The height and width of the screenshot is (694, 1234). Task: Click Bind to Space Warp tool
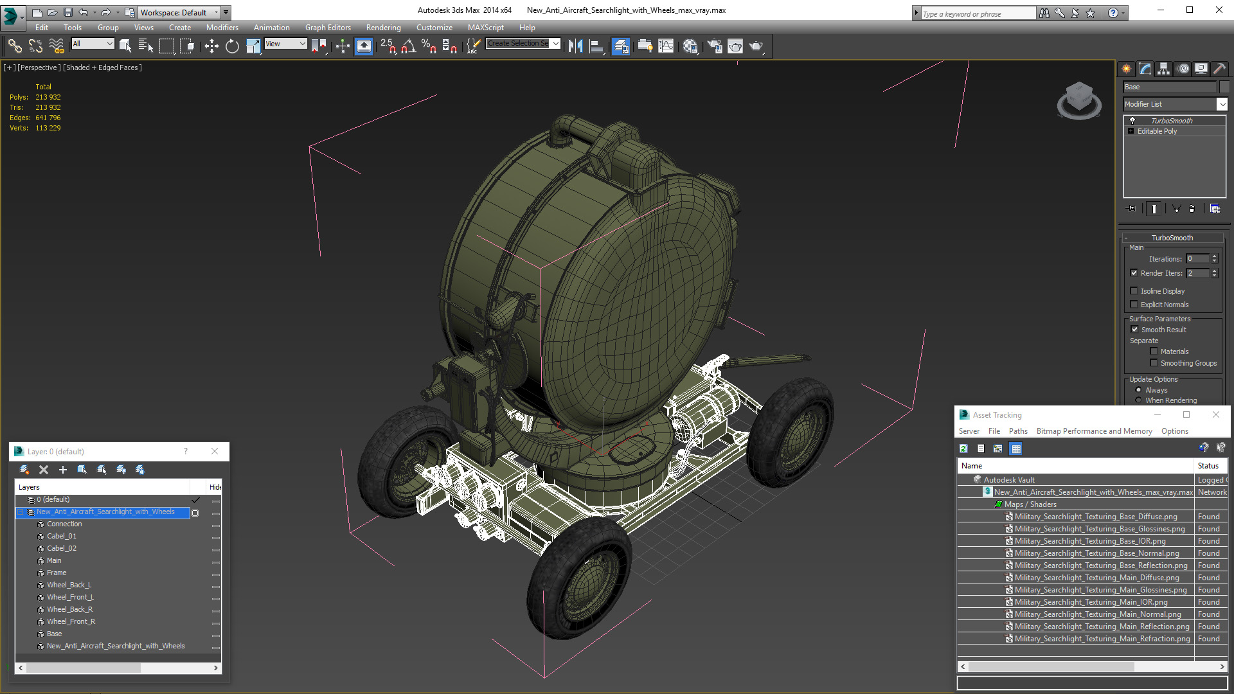(57, 46)
